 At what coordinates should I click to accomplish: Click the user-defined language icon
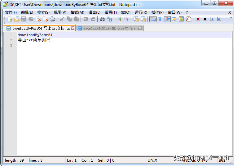(174, 19)
